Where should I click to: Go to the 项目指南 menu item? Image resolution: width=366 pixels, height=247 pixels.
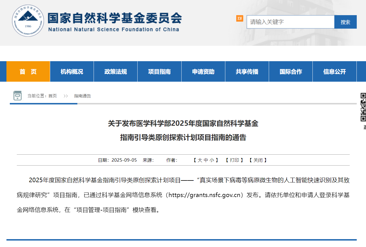point(159,72)
